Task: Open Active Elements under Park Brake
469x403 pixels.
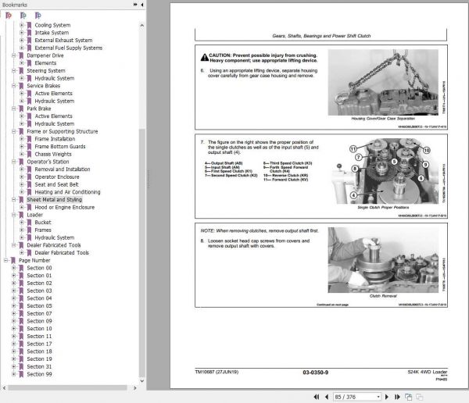Action: 53,116
